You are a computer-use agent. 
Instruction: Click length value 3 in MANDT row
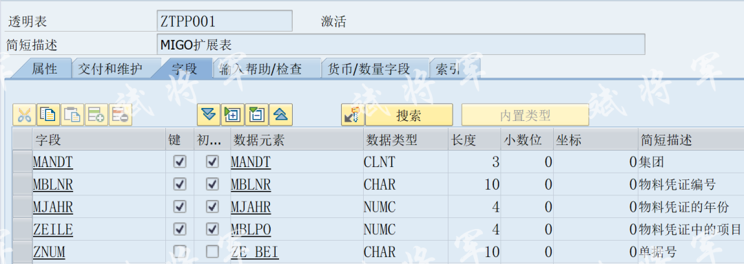click(475, 162)
